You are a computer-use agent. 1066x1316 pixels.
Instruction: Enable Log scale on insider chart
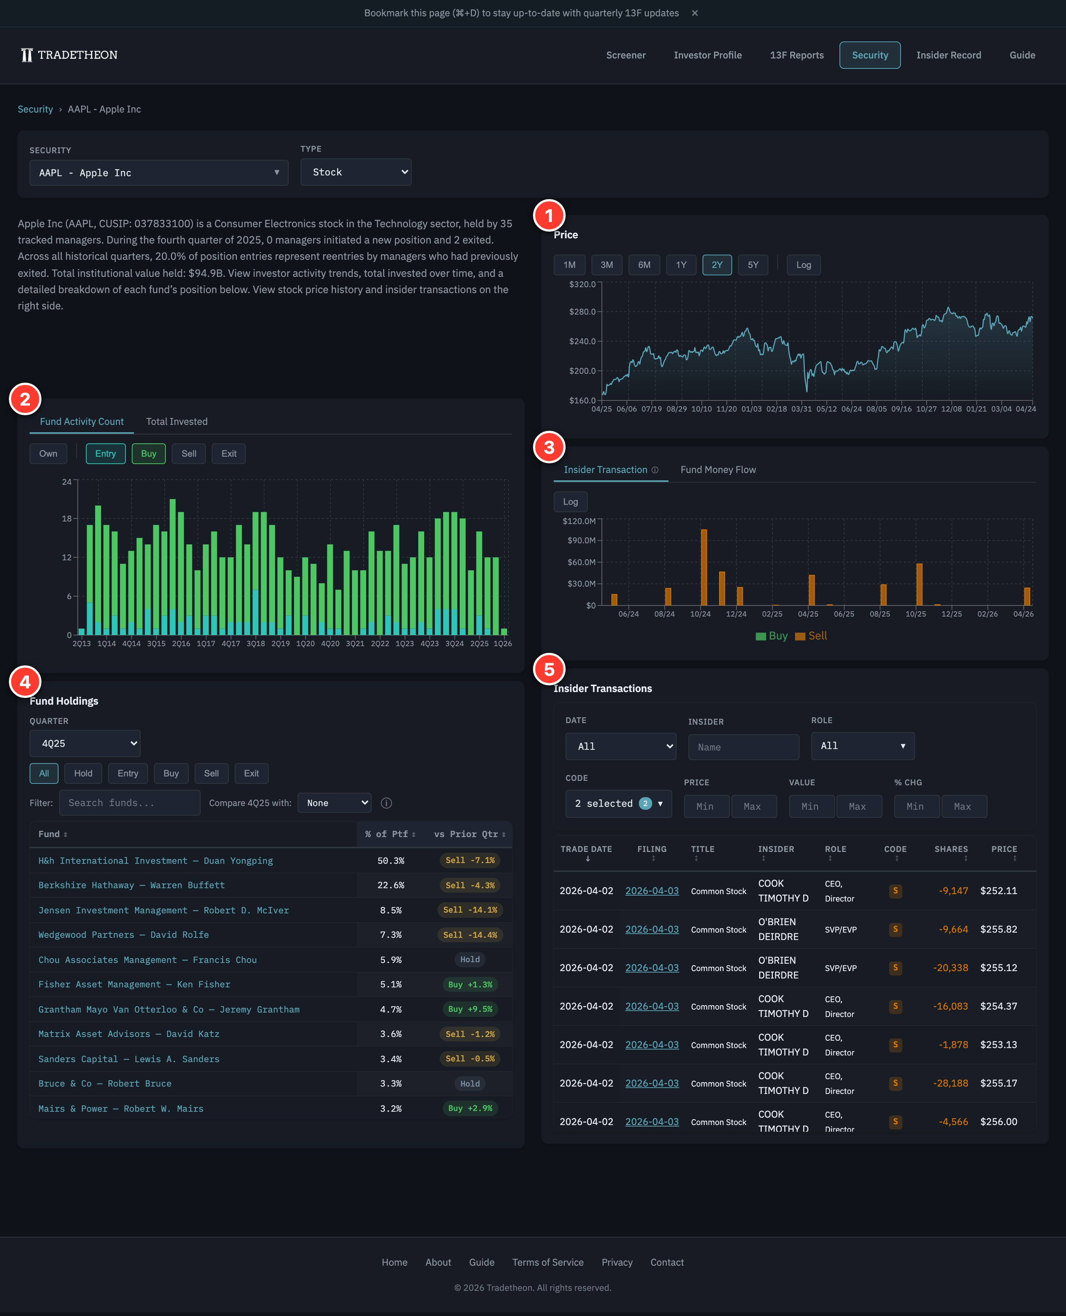click(570, 502)
